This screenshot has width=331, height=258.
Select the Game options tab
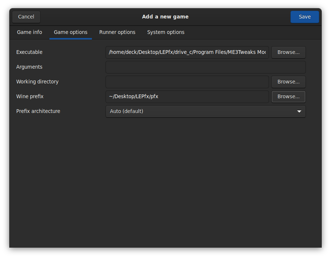click(70, 32)
